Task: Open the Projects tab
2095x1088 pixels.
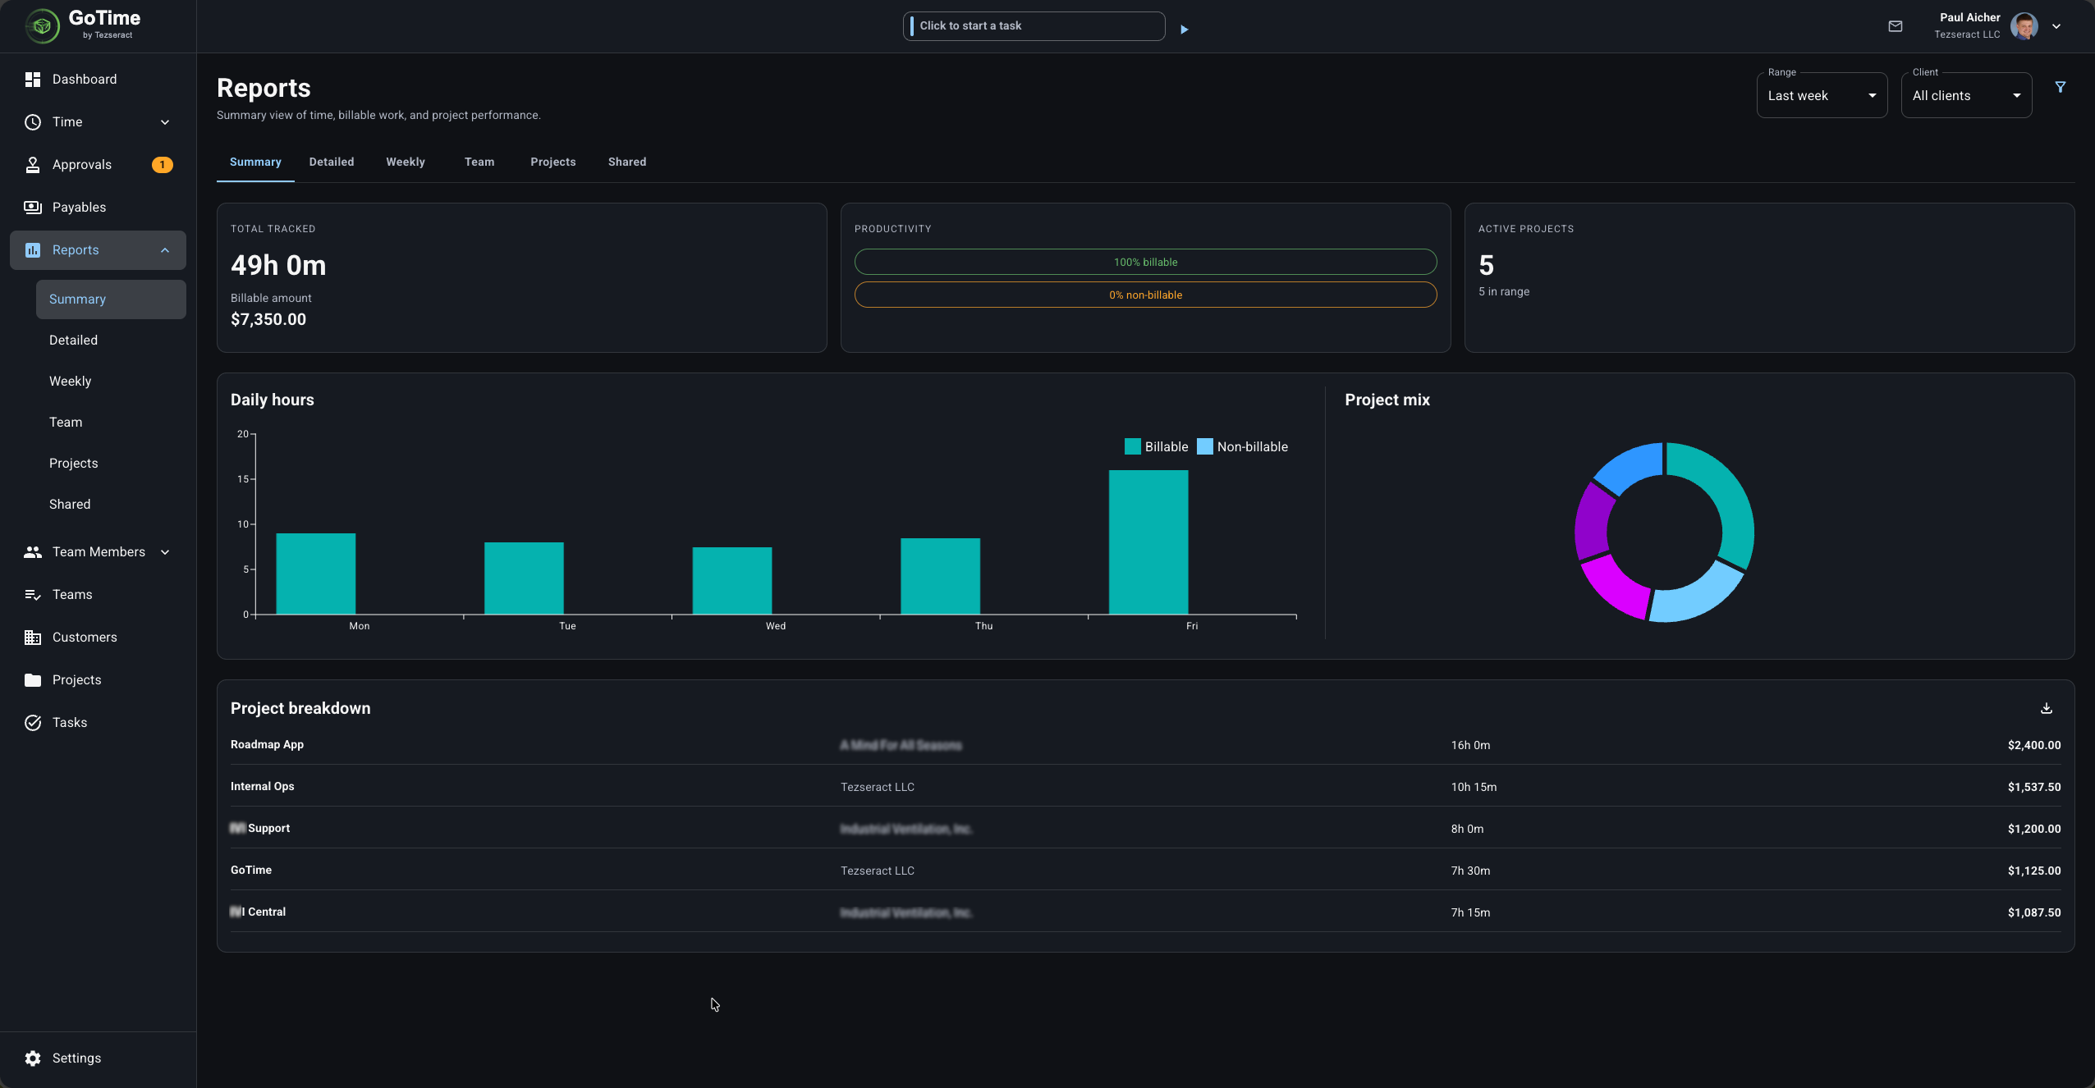Action: click(553, 162)
